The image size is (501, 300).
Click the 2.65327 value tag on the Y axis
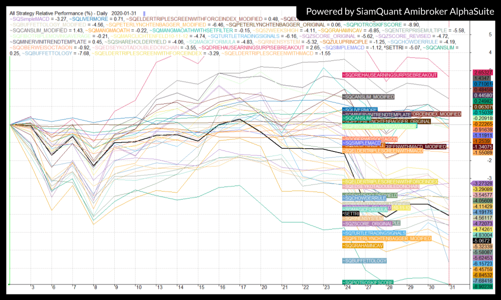tap(483, 72)
